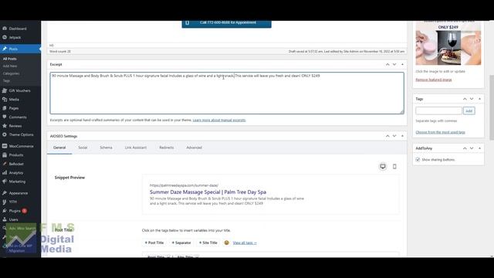Image resolution: width=494 pixels, height=278 pixels.
Task: Move AddToAny panel up
Action: (x=465, y=148)
